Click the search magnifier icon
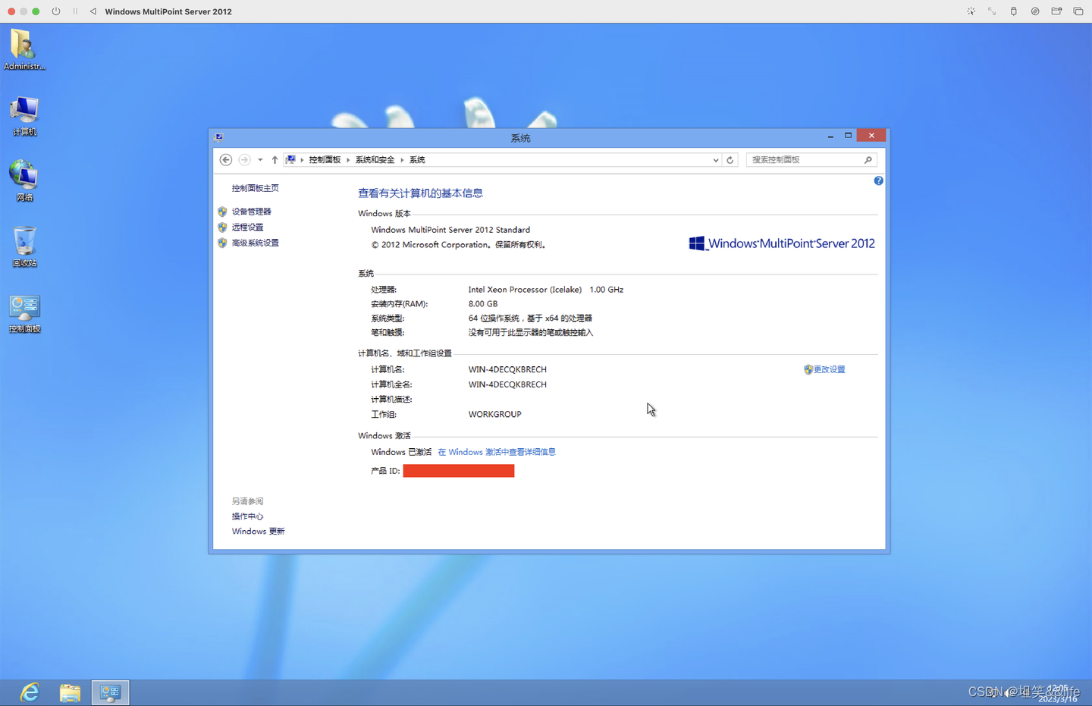The height and width of the screenshot is (706, 1092). [x=868, y=160]
